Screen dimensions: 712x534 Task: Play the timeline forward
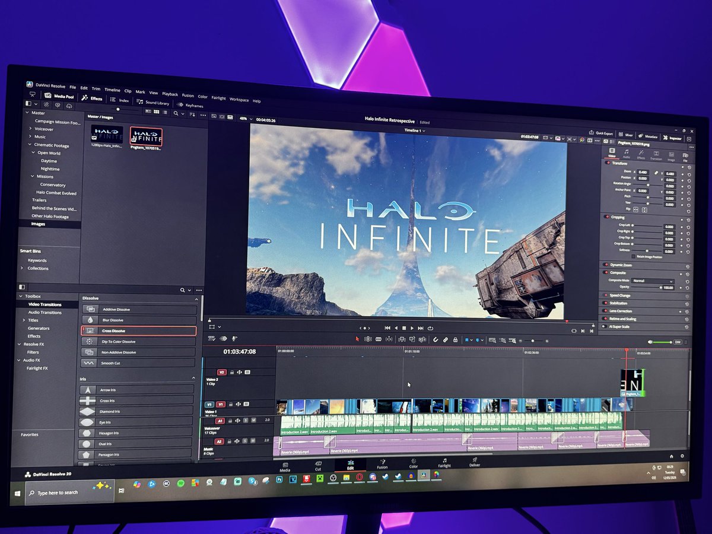pyautogui.click(x=412, y=328)
